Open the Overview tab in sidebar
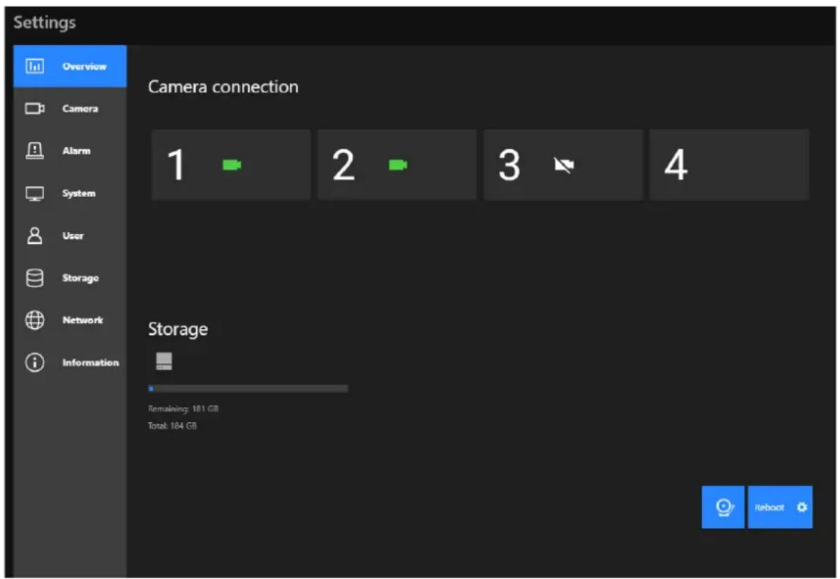This screenshot has width=840, height=579. [x=70, y=67]
